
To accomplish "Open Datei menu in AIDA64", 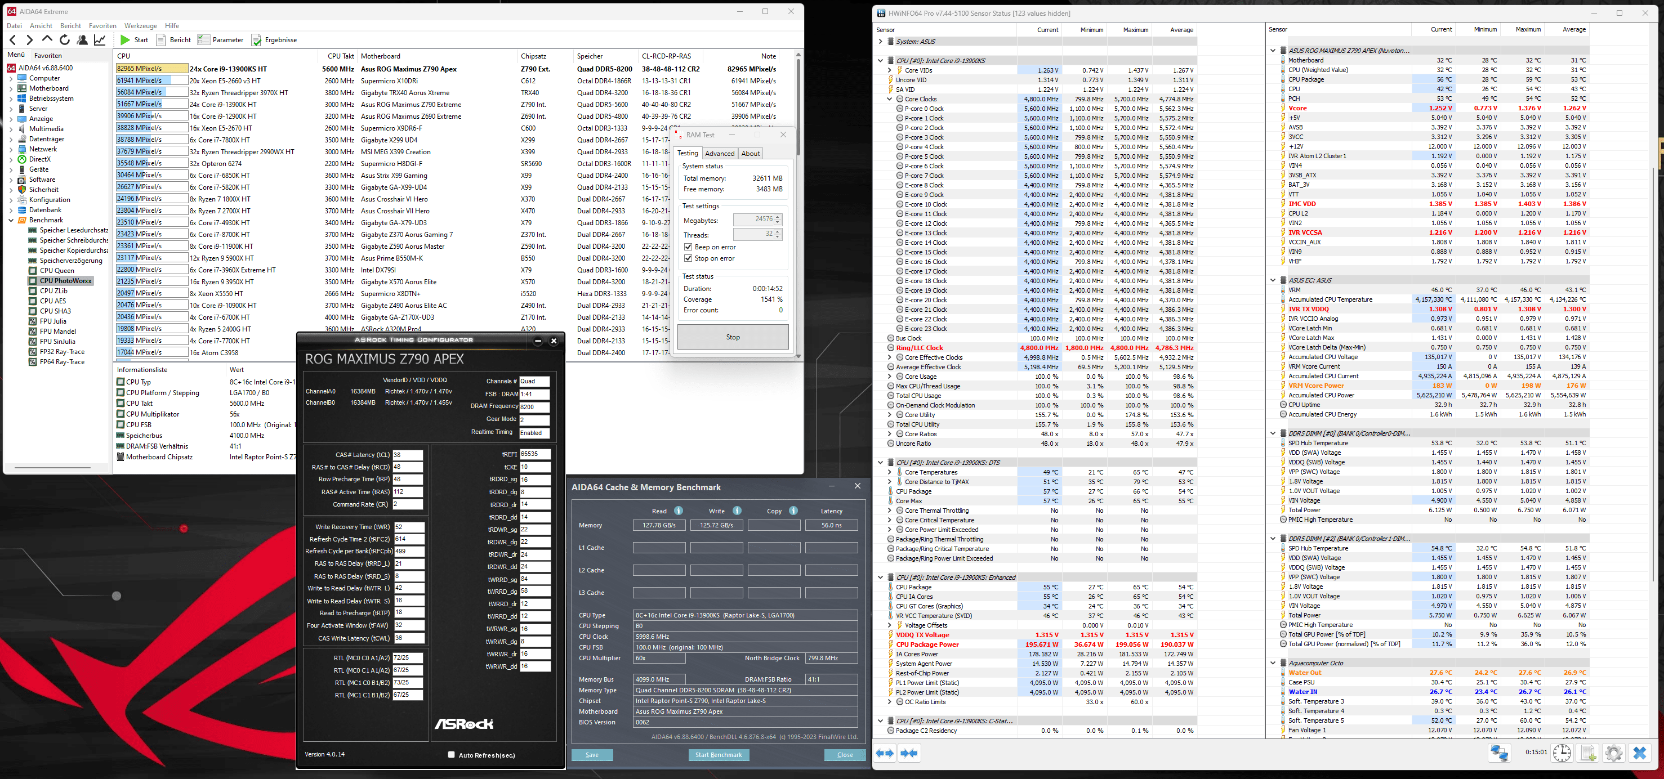I will 14,26.
